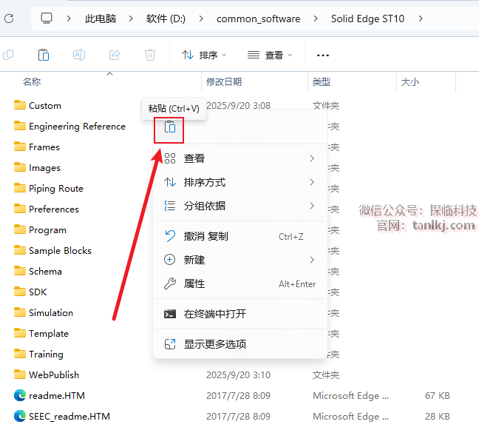Click 此电脑 in the breadcrumb path
Screen dimensions: 479x430
(x=101, y=19)
